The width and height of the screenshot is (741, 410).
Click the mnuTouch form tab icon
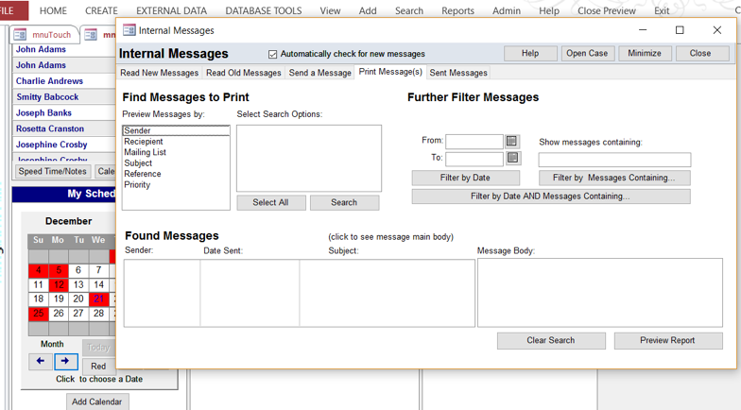point(20,35)
